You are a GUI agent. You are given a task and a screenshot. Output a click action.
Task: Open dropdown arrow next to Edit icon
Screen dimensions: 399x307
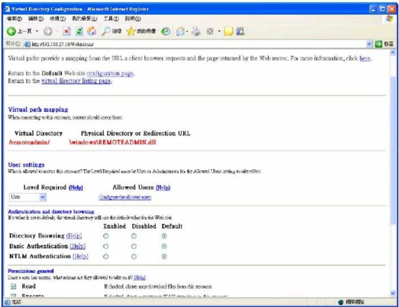pos(219,32)
